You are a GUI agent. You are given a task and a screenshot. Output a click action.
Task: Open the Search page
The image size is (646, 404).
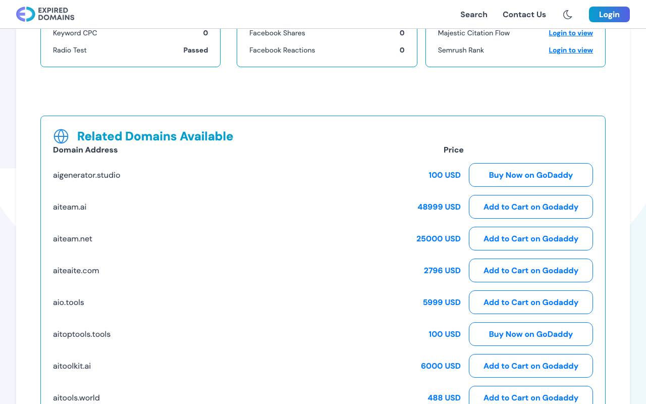tap(474, 14)
